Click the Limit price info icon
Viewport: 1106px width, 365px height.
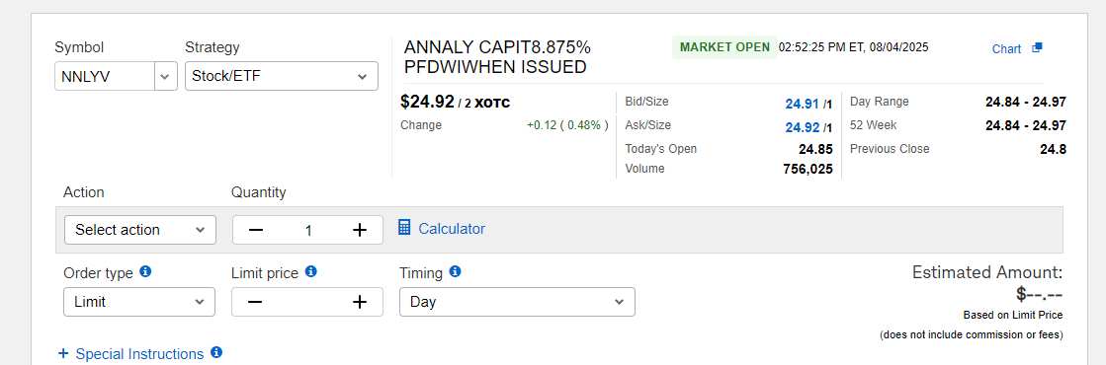[x=311, y=271]
